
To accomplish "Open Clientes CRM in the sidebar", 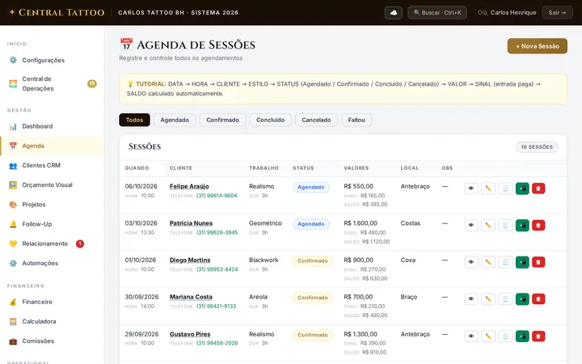I will [52, 165].
